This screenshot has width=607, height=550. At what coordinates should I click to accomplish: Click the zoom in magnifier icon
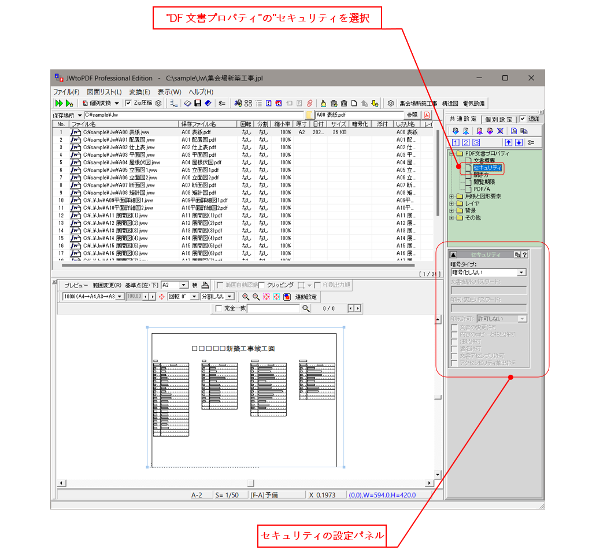[x=246, y=297]
